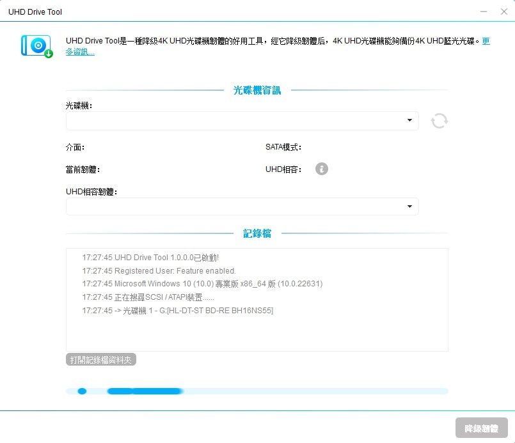This screenshot has height=443, width=515.
Task: Select log line '正在搜尋SCSI / ATAPI裝置'
Action: click(x=148, y=297)
